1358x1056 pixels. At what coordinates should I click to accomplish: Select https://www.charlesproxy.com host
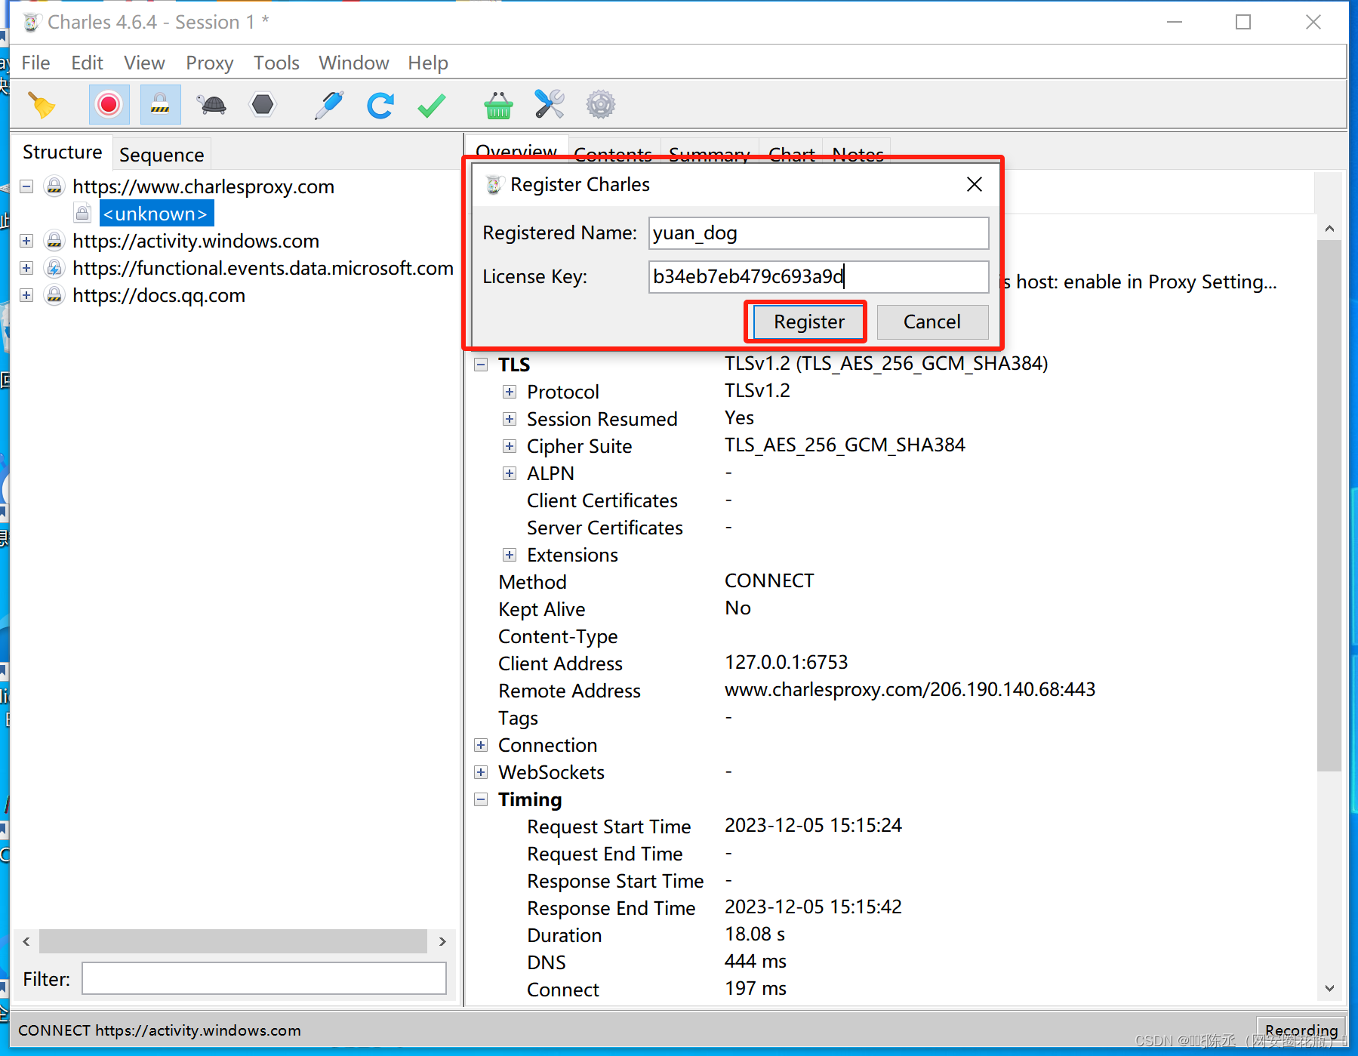pos(203,186)
